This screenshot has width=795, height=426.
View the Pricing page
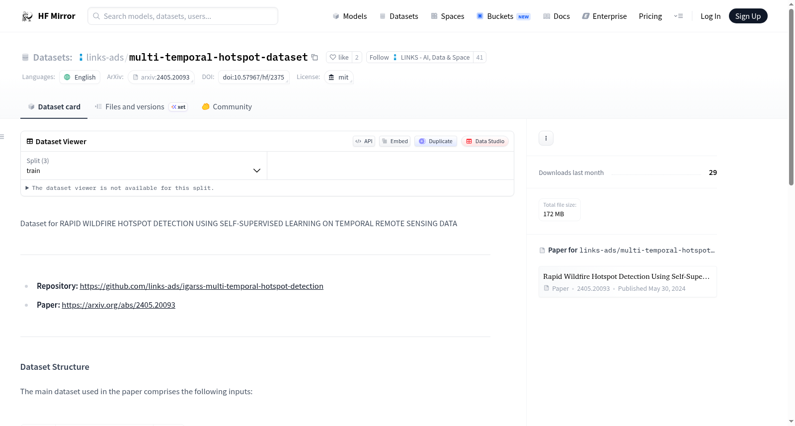[650, 16]
